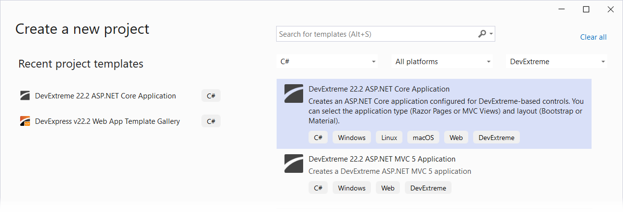
Task: Click DevExtreme tag under MVC 5 template
Action: [428, 188]
